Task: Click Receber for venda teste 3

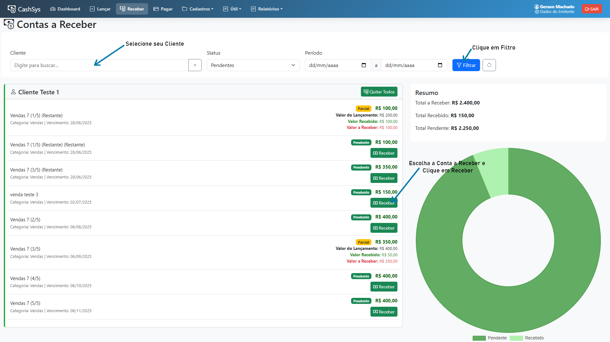Action: (384, 203)
